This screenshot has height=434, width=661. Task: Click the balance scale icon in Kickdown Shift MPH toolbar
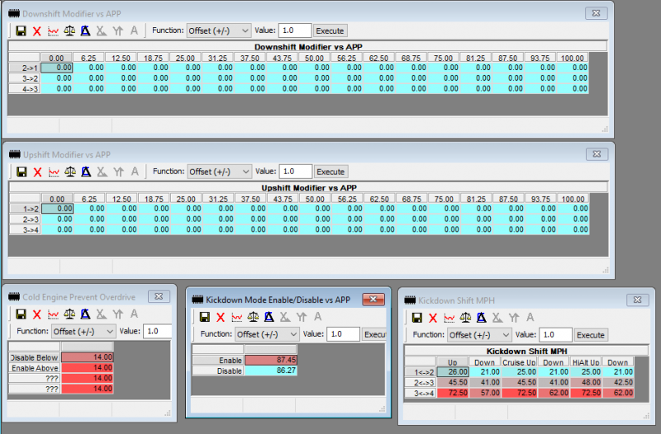coord(465,317)
